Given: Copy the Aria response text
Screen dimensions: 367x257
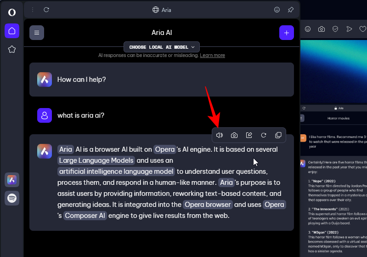Looking at the screenshot, I should 278,135.
